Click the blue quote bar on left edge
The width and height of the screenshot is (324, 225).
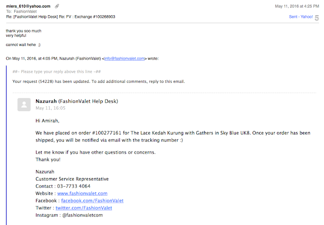[6, 145]
